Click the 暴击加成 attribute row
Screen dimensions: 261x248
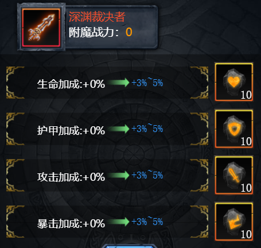point(107,222)
